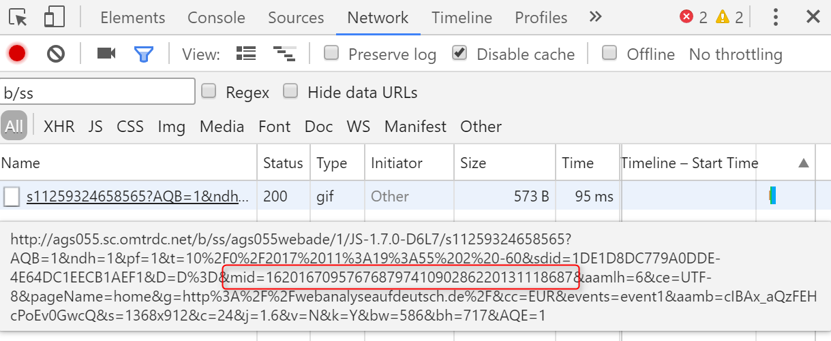Switch to the Console tab
Viewport: 831px width, 341px height.
[216, 18]
